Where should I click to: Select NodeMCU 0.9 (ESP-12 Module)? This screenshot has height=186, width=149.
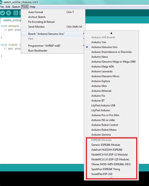(x=112, y=154)
